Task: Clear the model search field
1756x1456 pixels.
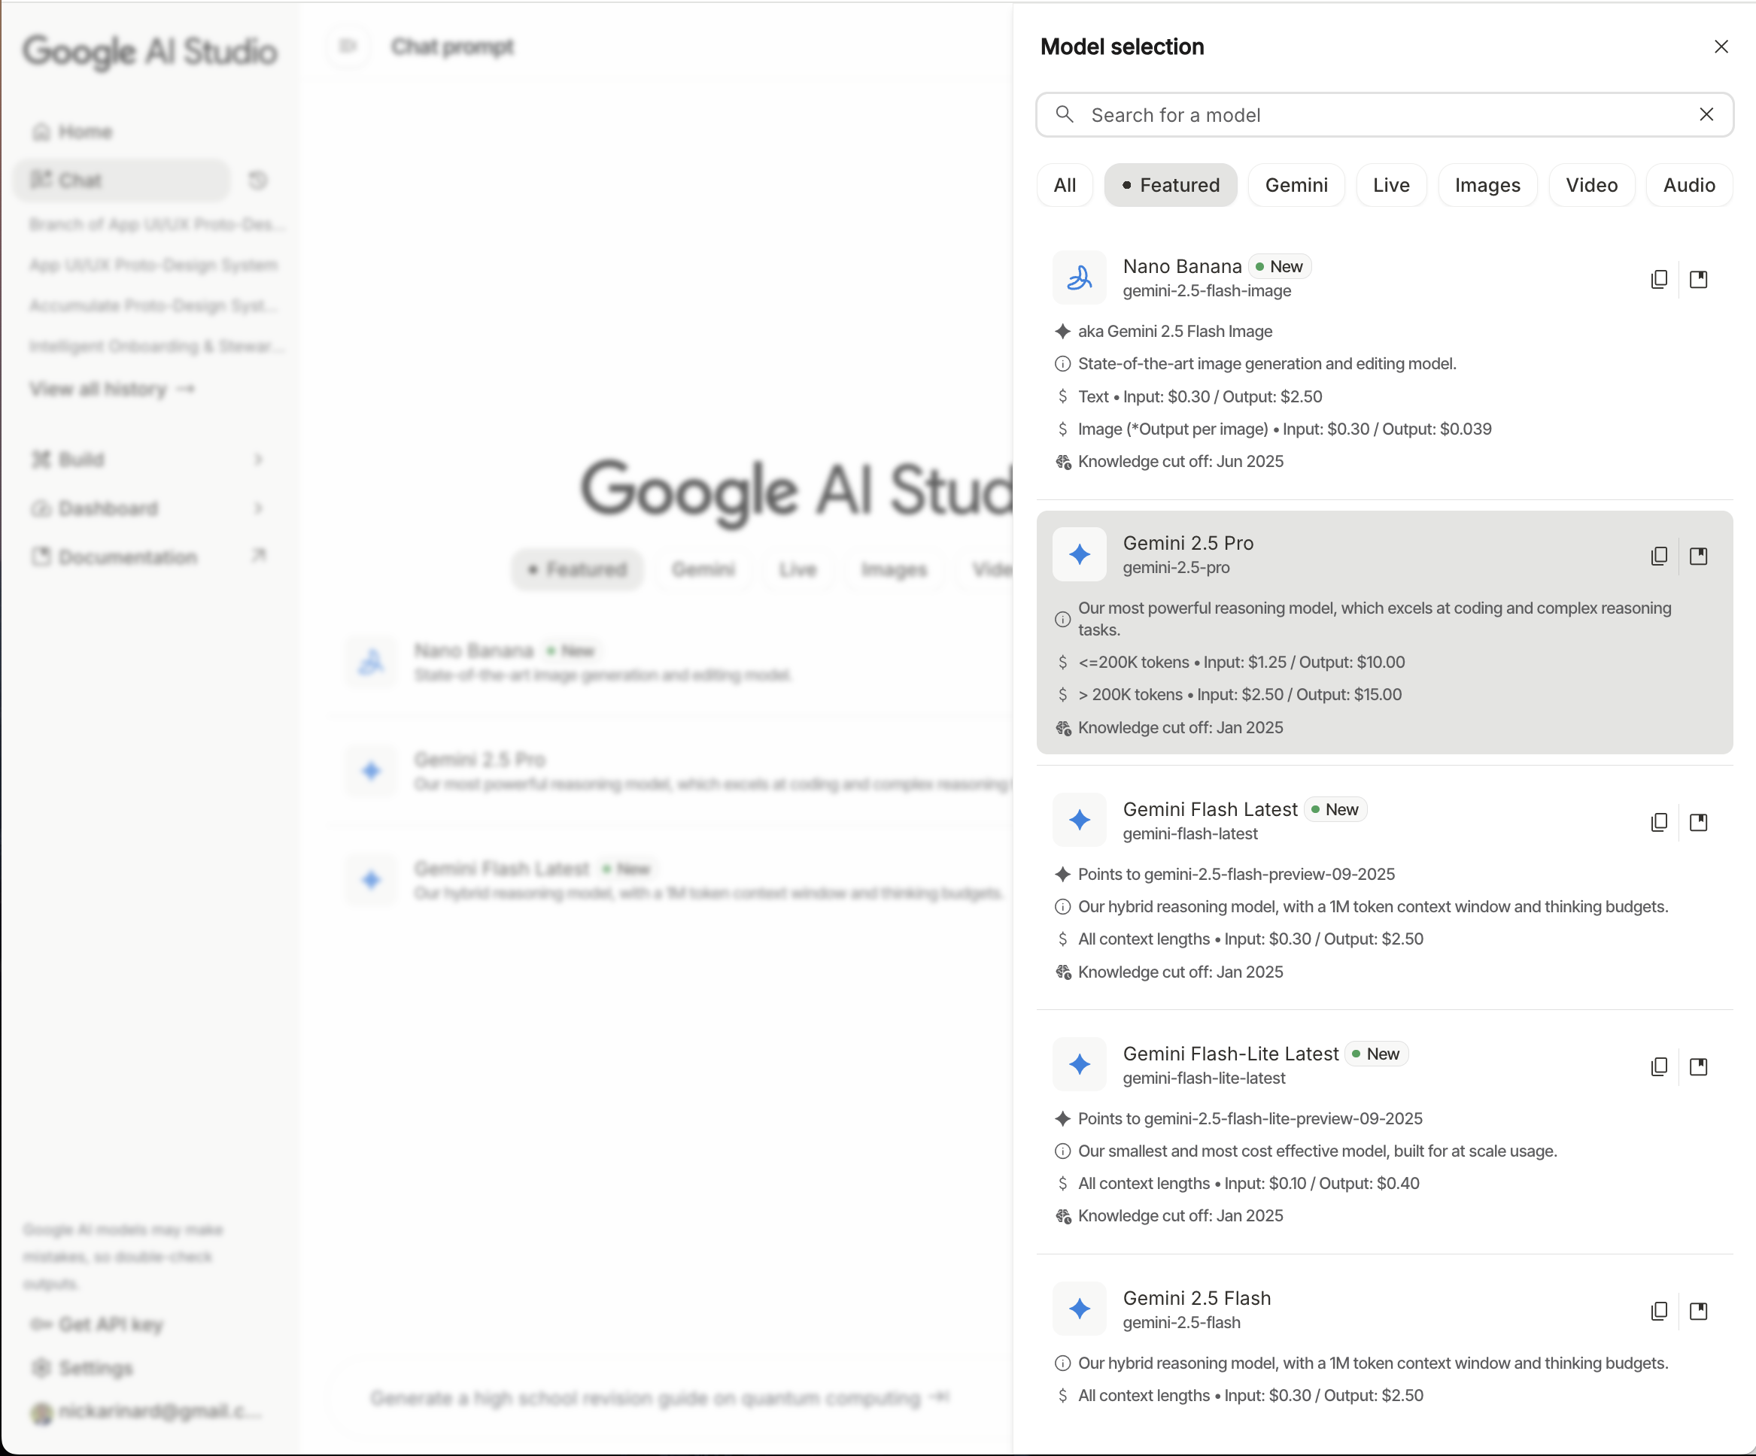Action: (1706, 114)
